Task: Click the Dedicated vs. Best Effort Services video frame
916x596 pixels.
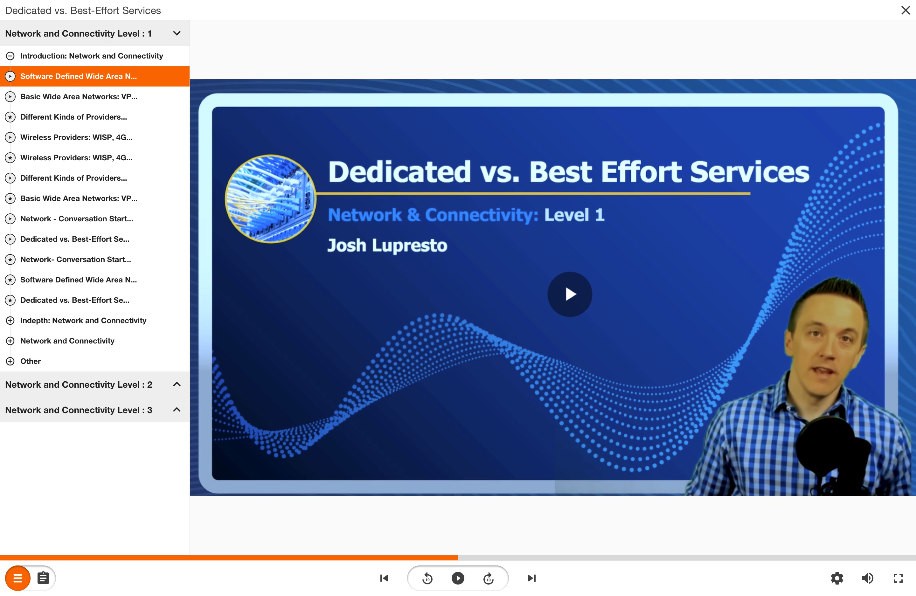Action: pos(553,288)
